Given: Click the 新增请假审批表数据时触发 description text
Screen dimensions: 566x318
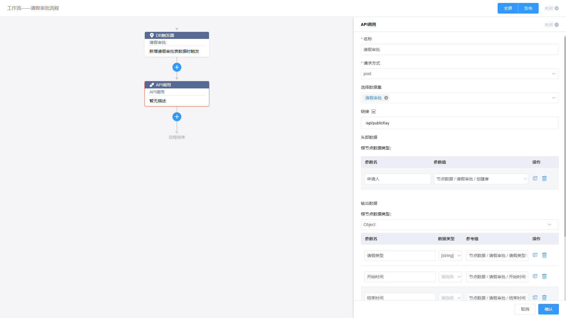Looking at the screenshot, I should 174,51.
